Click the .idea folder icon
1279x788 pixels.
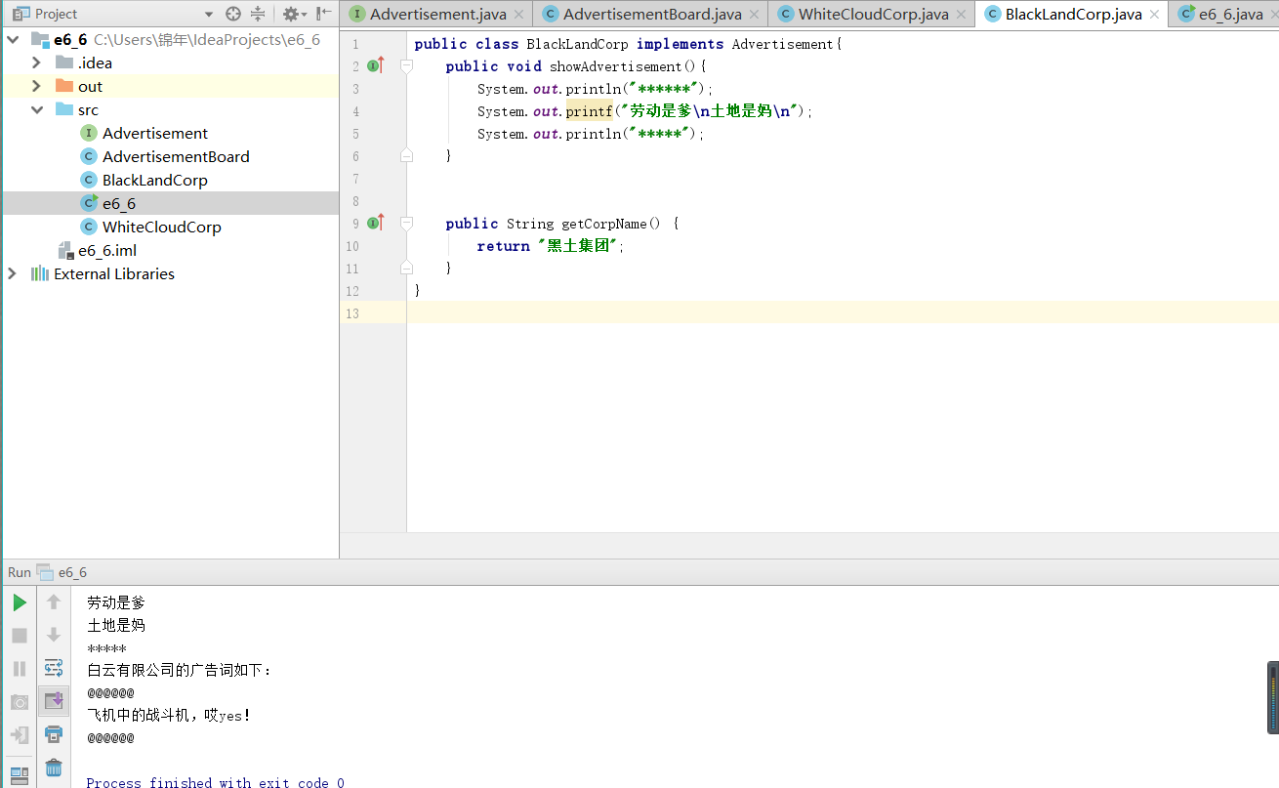click(x=64, y=62)
